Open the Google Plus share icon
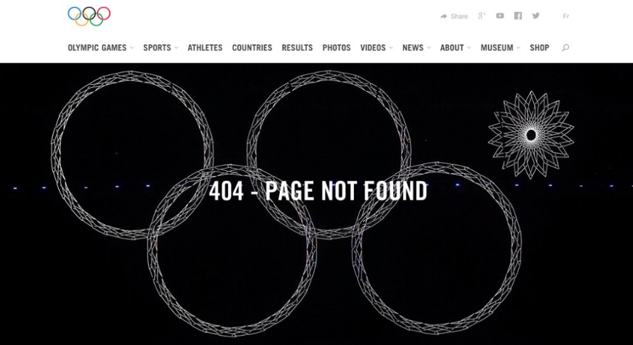 (482, 16)
